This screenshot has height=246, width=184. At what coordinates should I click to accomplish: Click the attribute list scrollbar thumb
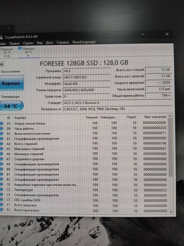pyautogui.click(x=171, y=148)
